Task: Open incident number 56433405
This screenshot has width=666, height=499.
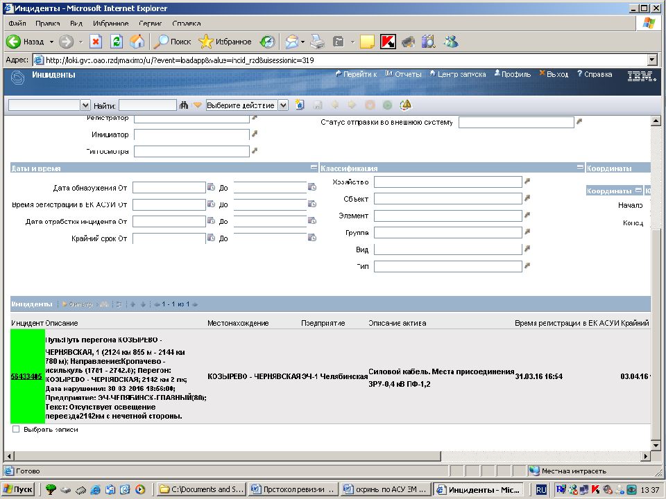Action: pyautogui.click(x=26, y=376)
